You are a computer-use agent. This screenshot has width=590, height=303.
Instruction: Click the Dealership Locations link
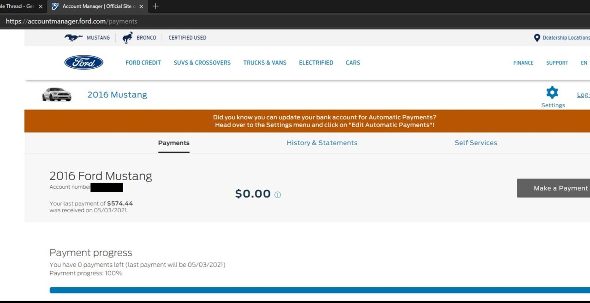(x=566, y=38)
